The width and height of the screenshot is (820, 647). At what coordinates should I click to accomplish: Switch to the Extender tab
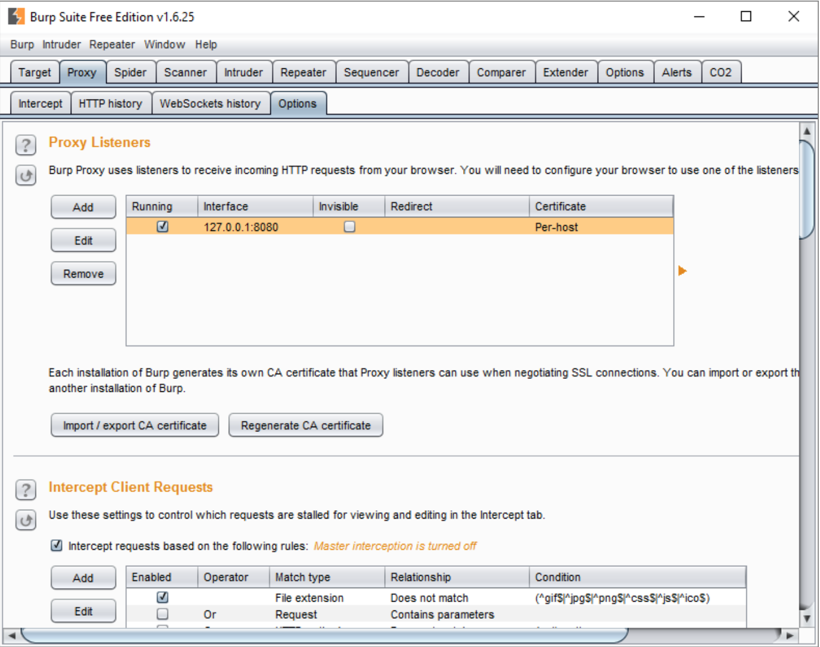coord(566,72)
